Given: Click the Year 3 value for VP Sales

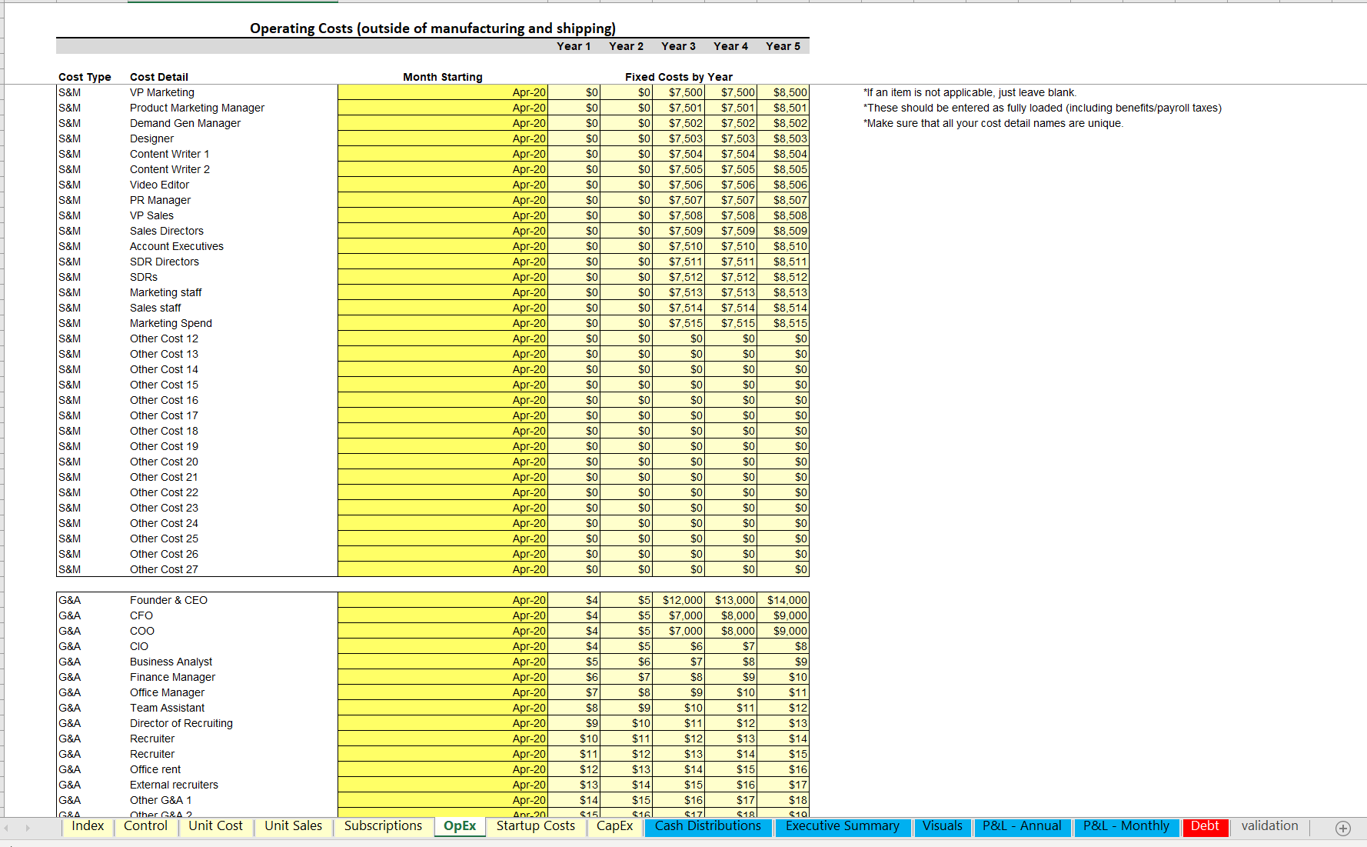Looking at the screenshot, I should pos(677,215).
